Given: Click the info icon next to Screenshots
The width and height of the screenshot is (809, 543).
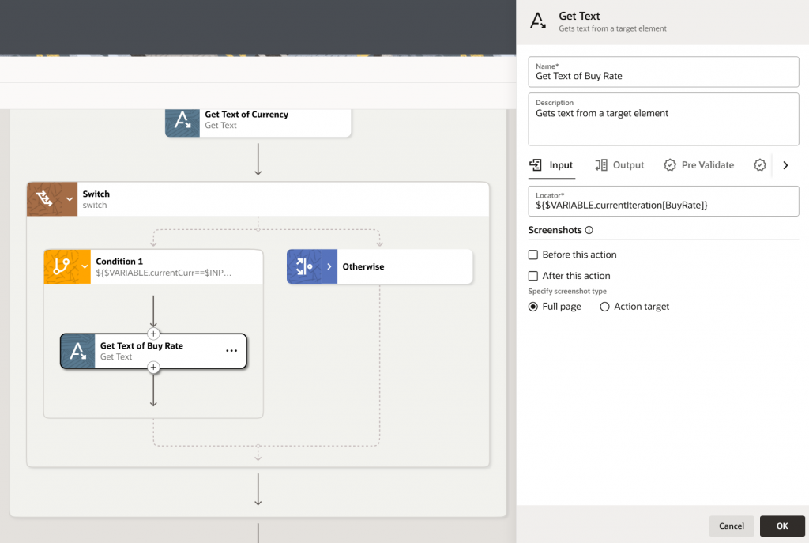Looking at the screenshot, I should pos(589,231).
